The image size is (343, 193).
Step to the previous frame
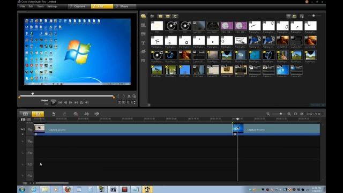[65, 102]
